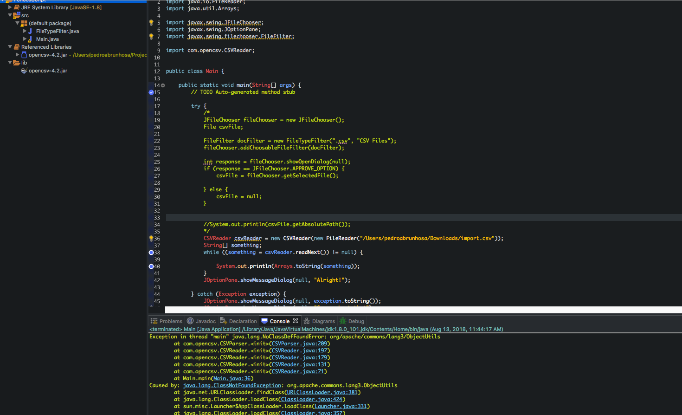The width and height of the screenshot is (682, 415).
Task: Expand opencsv-4.2.jar under Referenced Libraries
Action: (x=18, y=55)
